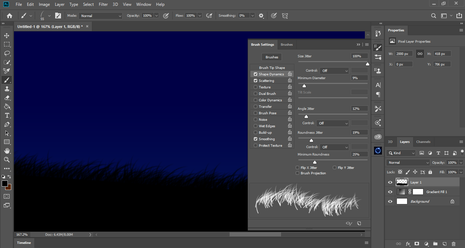
Task: Open the brush blending Mode dropdown
Action: click(x=100, y=16)
